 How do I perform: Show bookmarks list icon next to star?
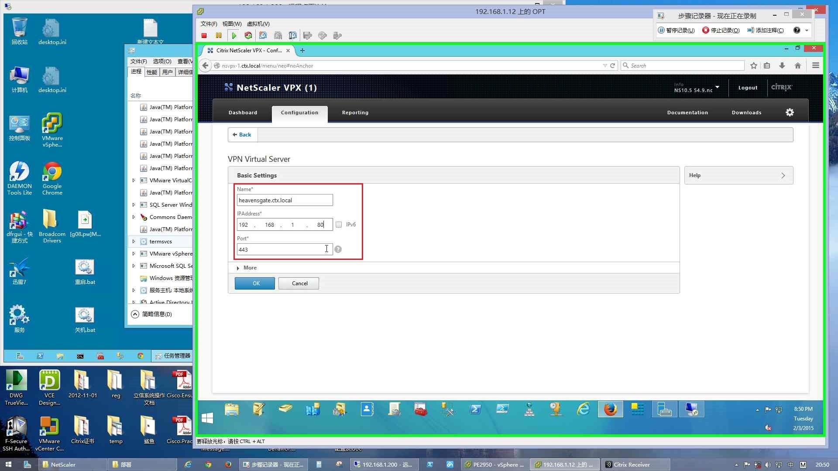[767, 66]
